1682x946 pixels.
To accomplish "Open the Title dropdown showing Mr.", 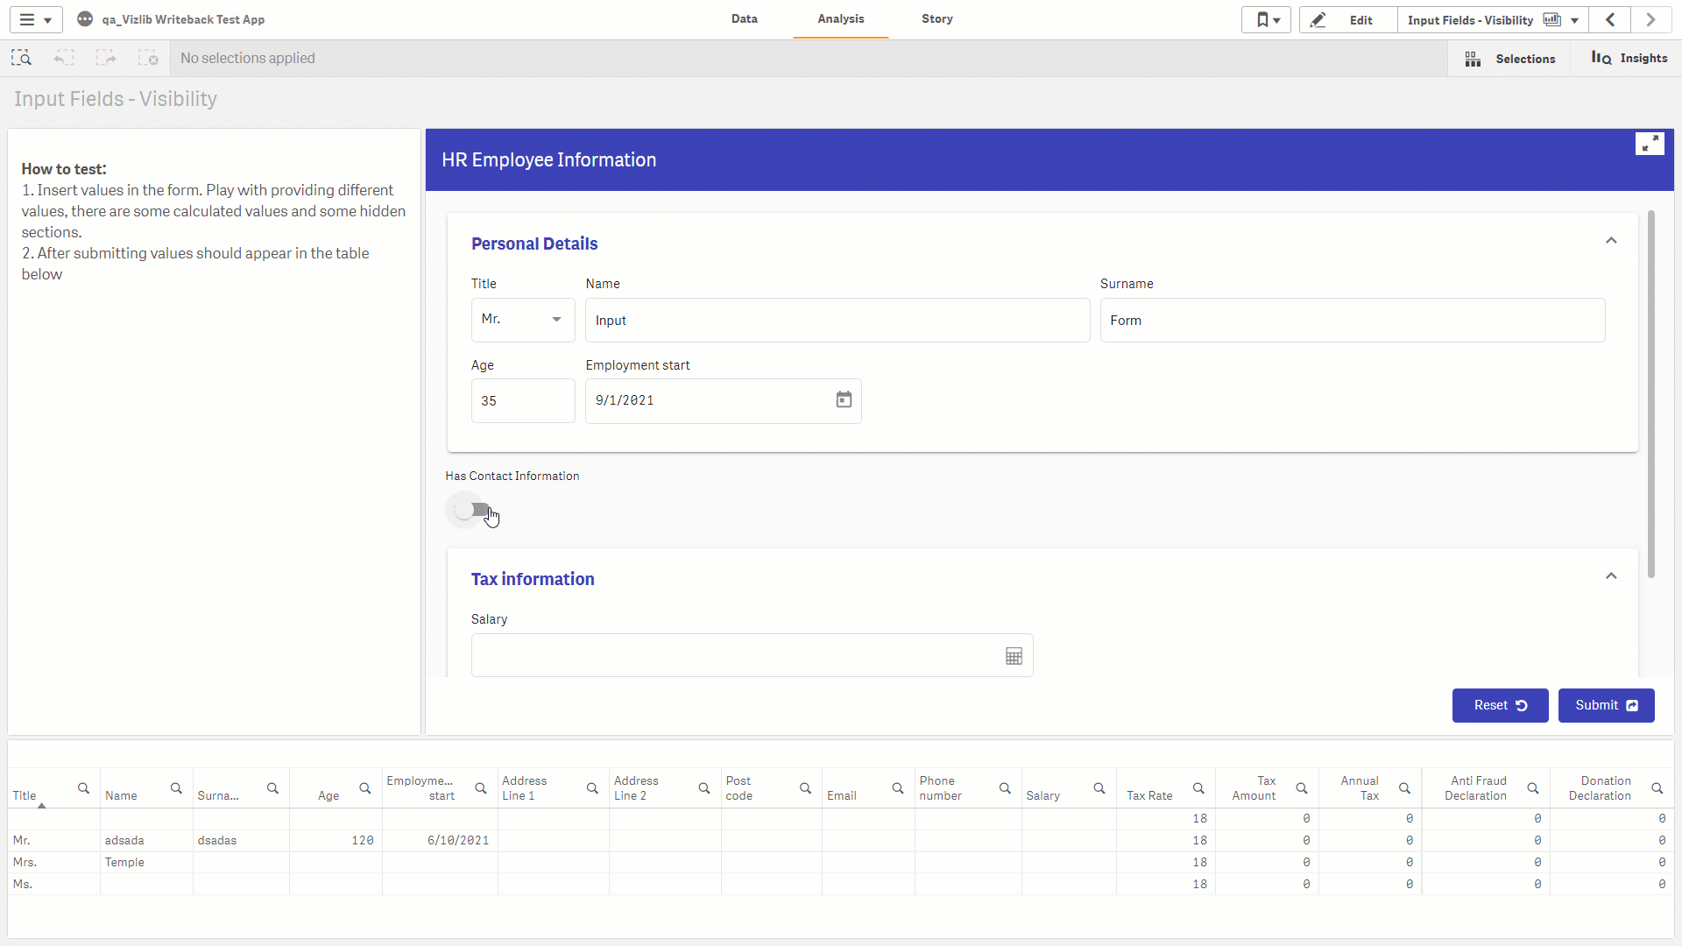I will (x=523, y=320).
